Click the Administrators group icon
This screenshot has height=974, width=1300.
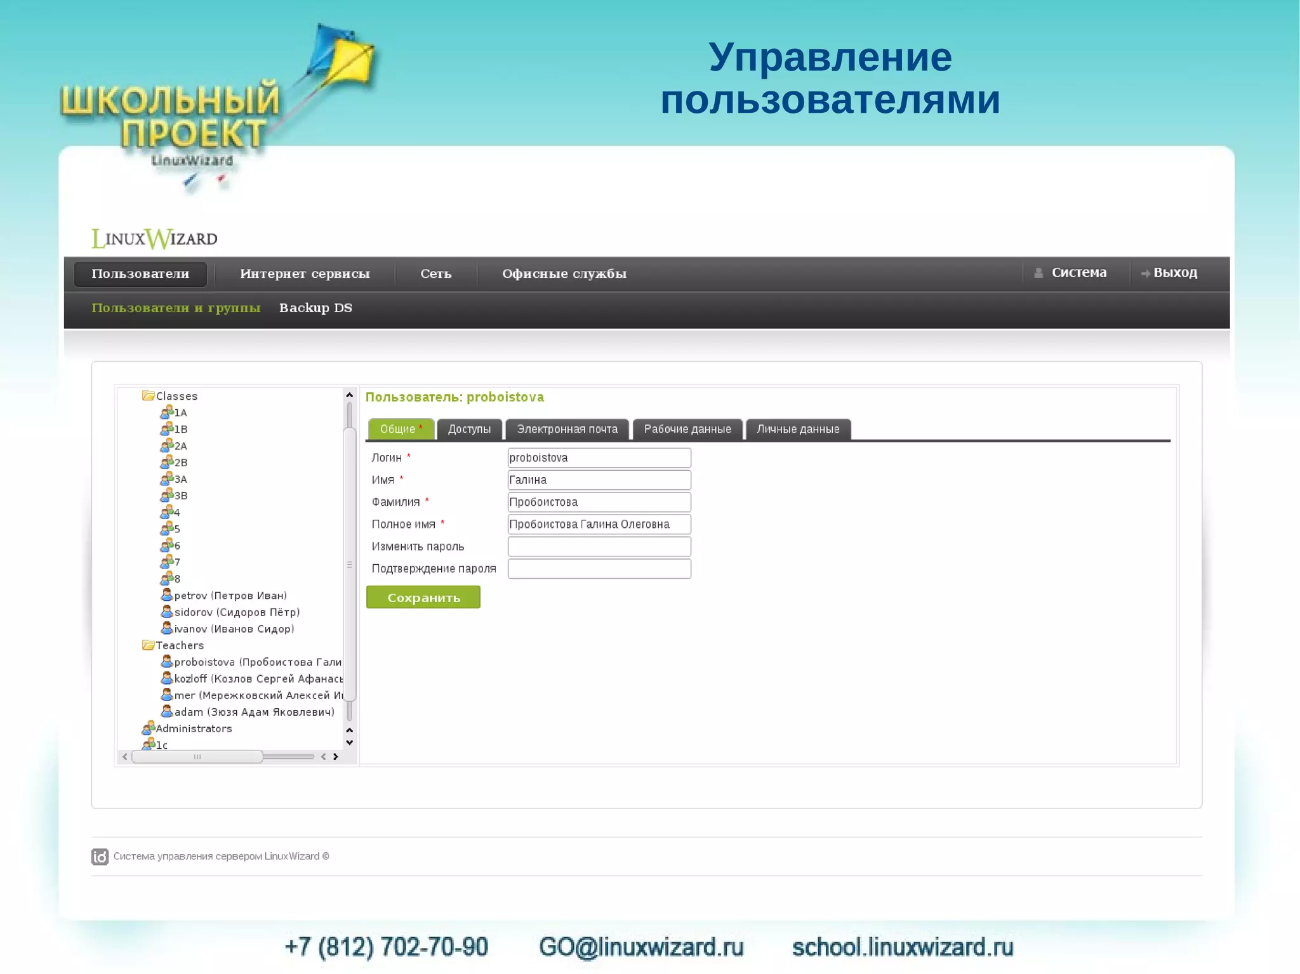[x=149, y=728]
